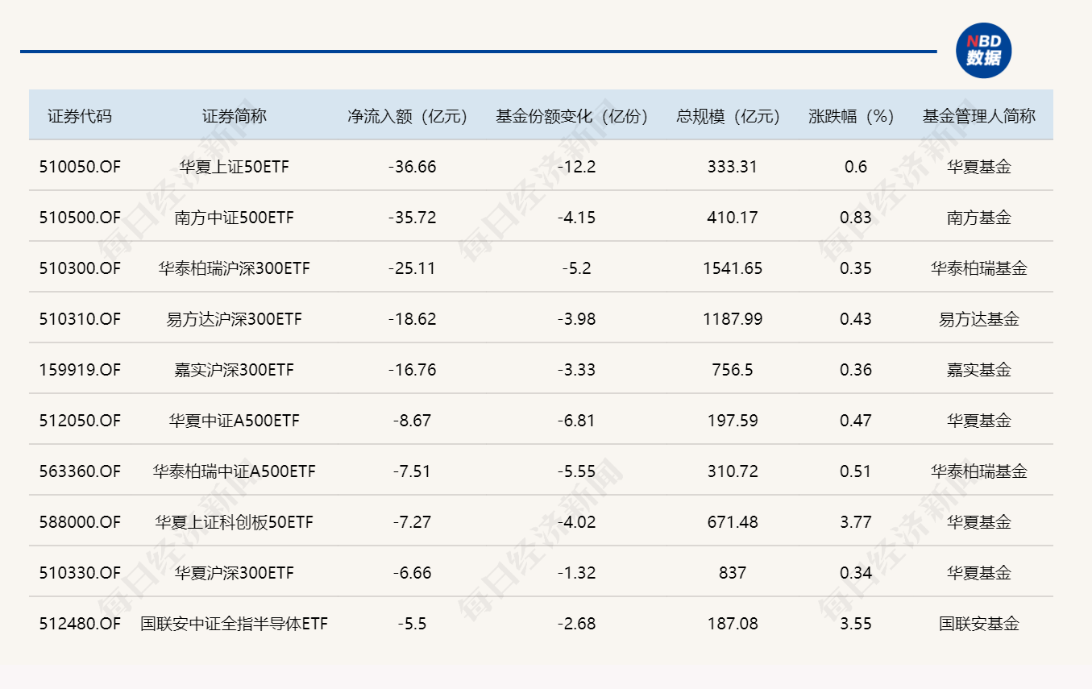This screenshot has height=689, width=1092.
Task: Select the code 512480.OF
Action: tap(80, 624)
